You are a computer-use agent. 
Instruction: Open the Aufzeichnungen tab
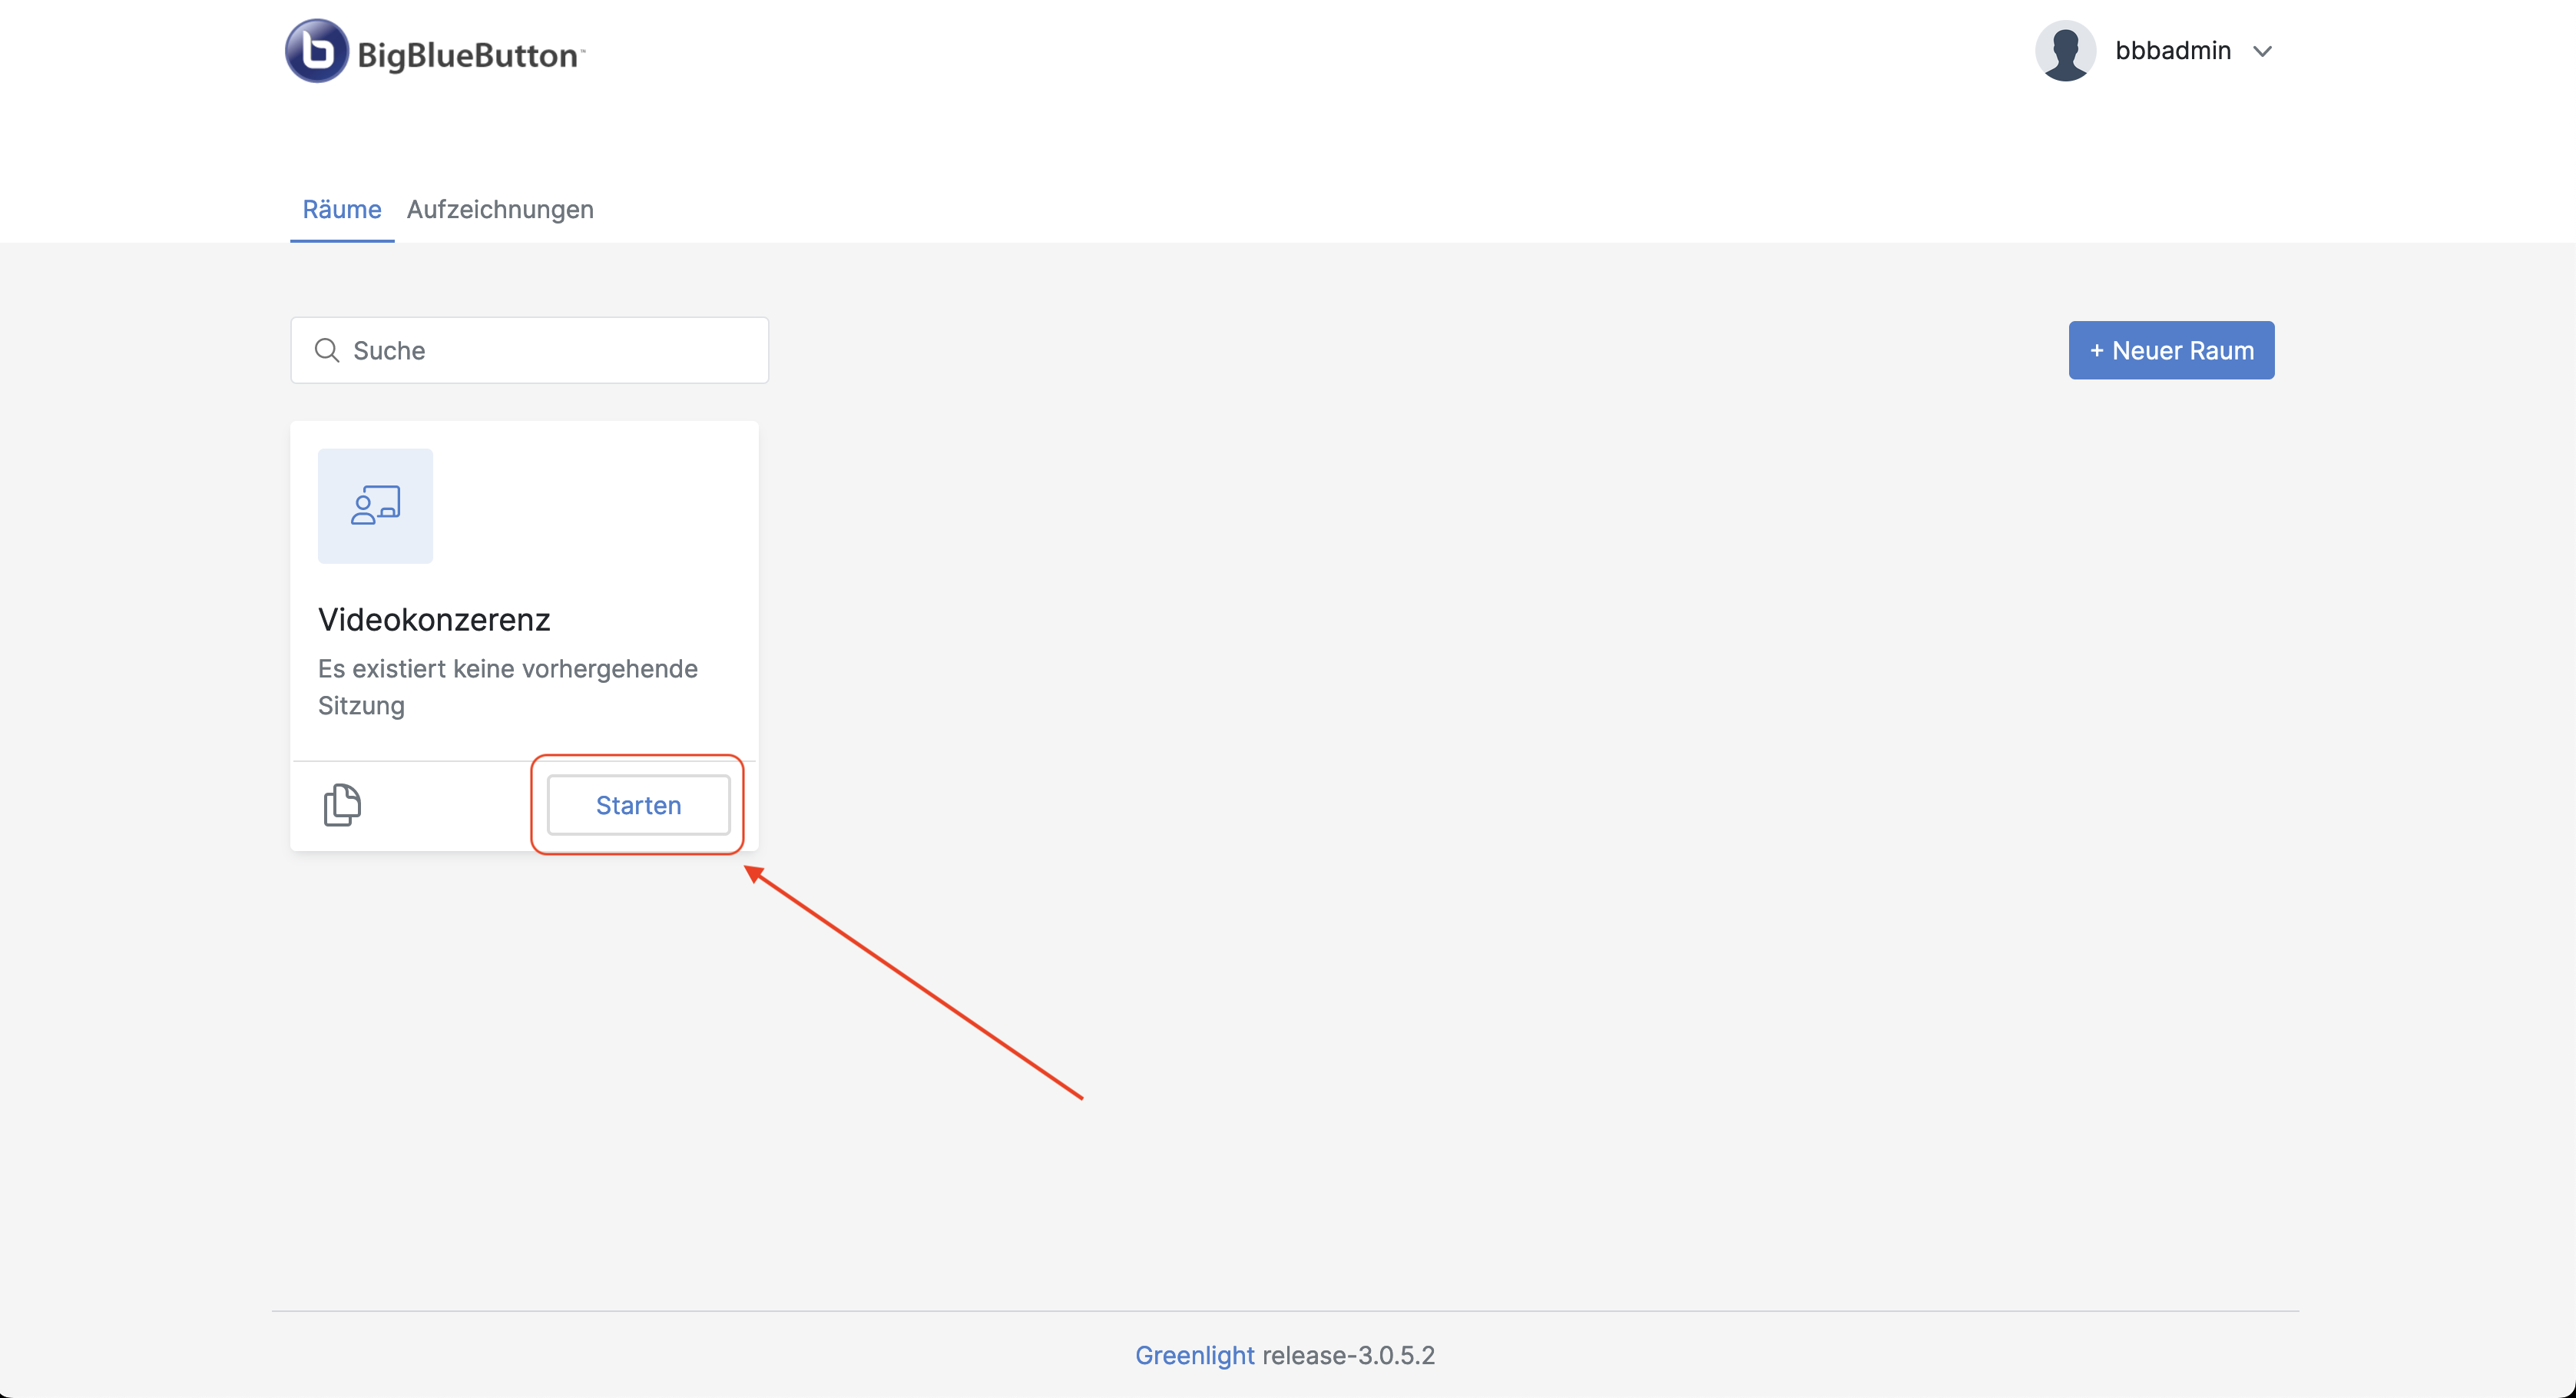[x=500, y=209]
